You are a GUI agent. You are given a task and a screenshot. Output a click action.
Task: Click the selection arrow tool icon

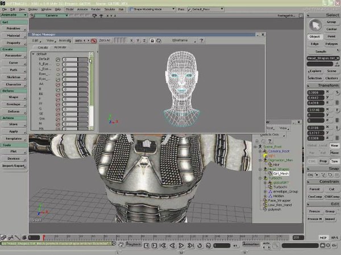(315, 24)
